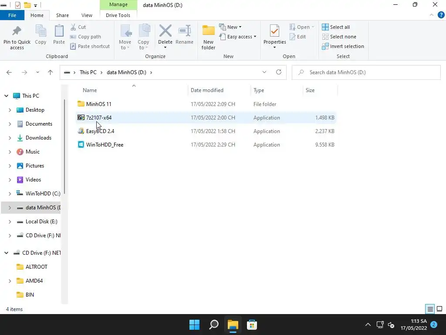Sort by Date modified column header

click(207, 90)
